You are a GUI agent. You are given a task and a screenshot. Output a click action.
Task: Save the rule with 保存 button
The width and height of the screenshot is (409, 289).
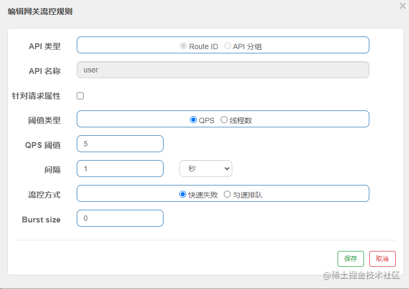pyautogui.click(x=351, y=259)
